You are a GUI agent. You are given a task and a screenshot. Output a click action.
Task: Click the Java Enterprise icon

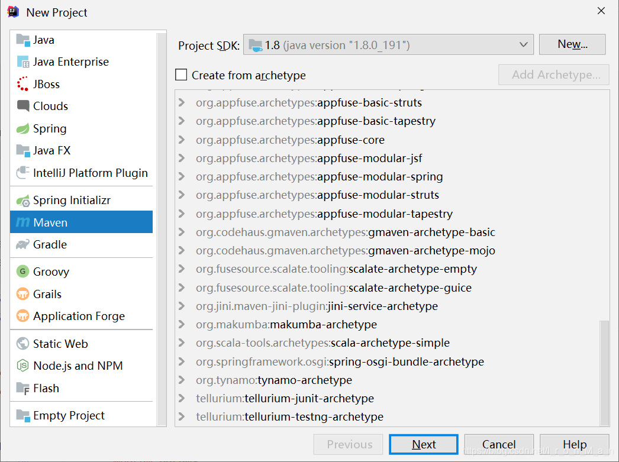[23, 62]
